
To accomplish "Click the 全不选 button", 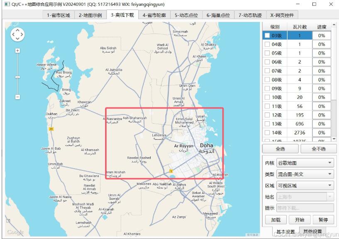I will [319, 149].
